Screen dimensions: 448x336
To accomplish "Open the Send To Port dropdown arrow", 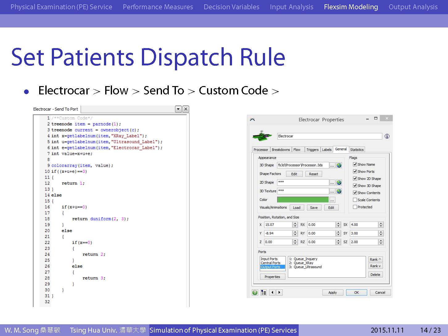I will (x=178, y=109).
